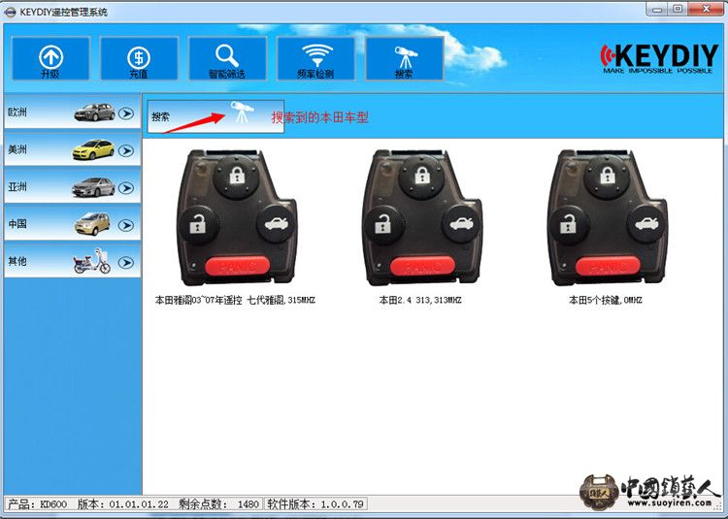Start 频率检测 frequency detection
The height and width of the screenshot is (519, 728).
[315, 59]
